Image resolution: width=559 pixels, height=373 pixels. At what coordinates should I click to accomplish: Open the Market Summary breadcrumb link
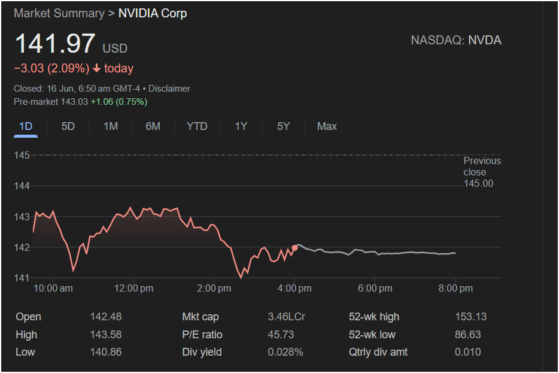[59, 13]
